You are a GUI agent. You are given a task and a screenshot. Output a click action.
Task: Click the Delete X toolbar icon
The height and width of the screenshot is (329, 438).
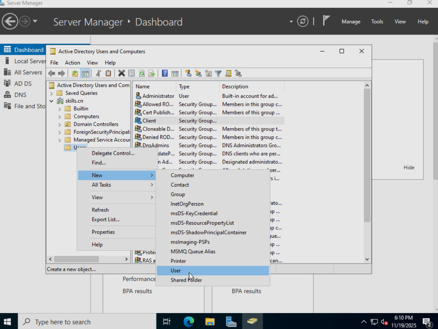click(122, 73)
